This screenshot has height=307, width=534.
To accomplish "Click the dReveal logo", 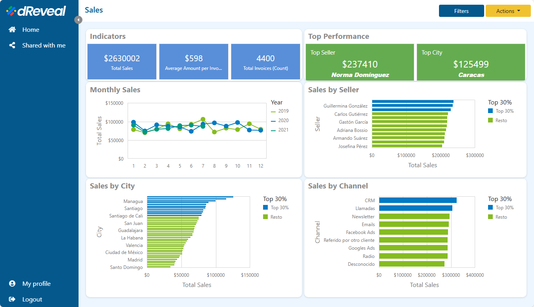I will (36, 11).
